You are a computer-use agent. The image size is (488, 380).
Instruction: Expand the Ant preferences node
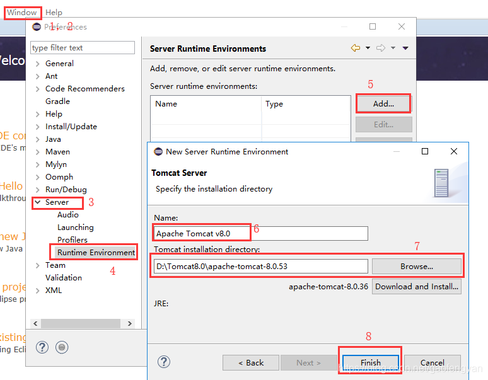click(x=38, y=76)
